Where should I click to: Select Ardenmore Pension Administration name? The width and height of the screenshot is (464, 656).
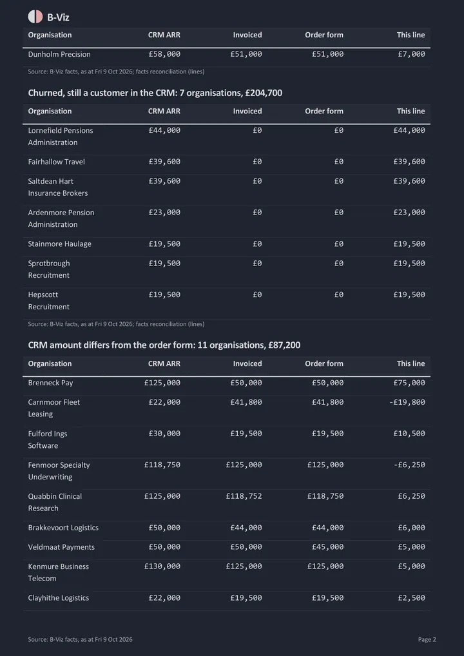tap(61, 218)
